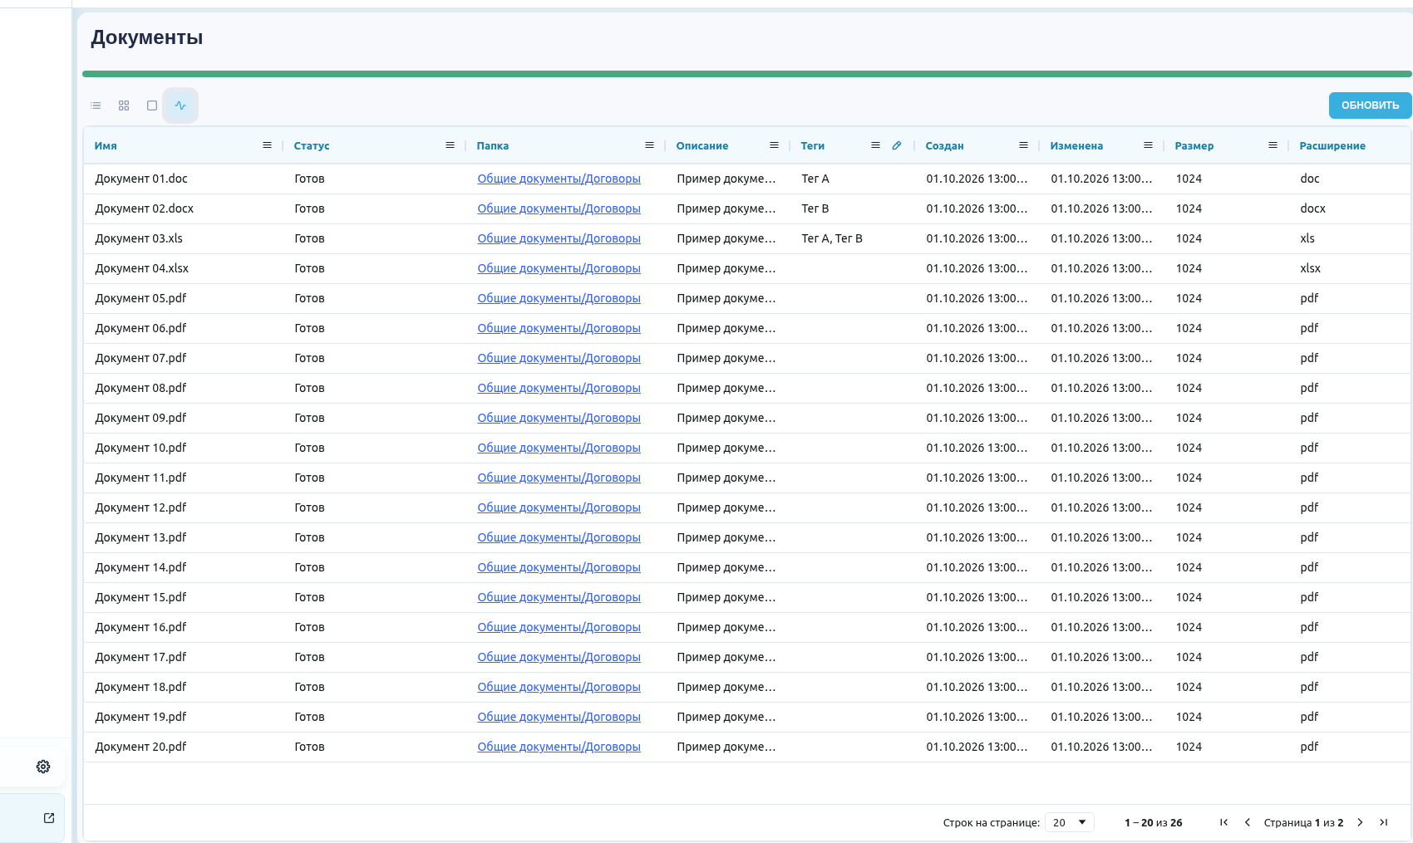This screenshot has height=843, width=1413.
Task: Go to previous page of table
Action: pos(1247,822)
